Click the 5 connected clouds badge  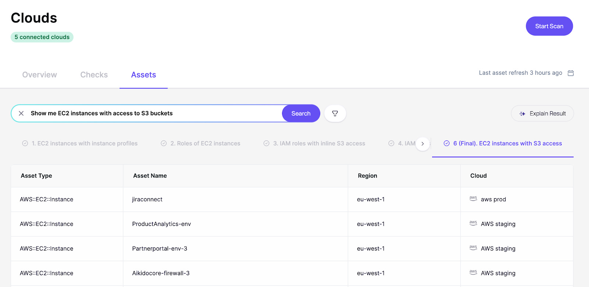42,37
